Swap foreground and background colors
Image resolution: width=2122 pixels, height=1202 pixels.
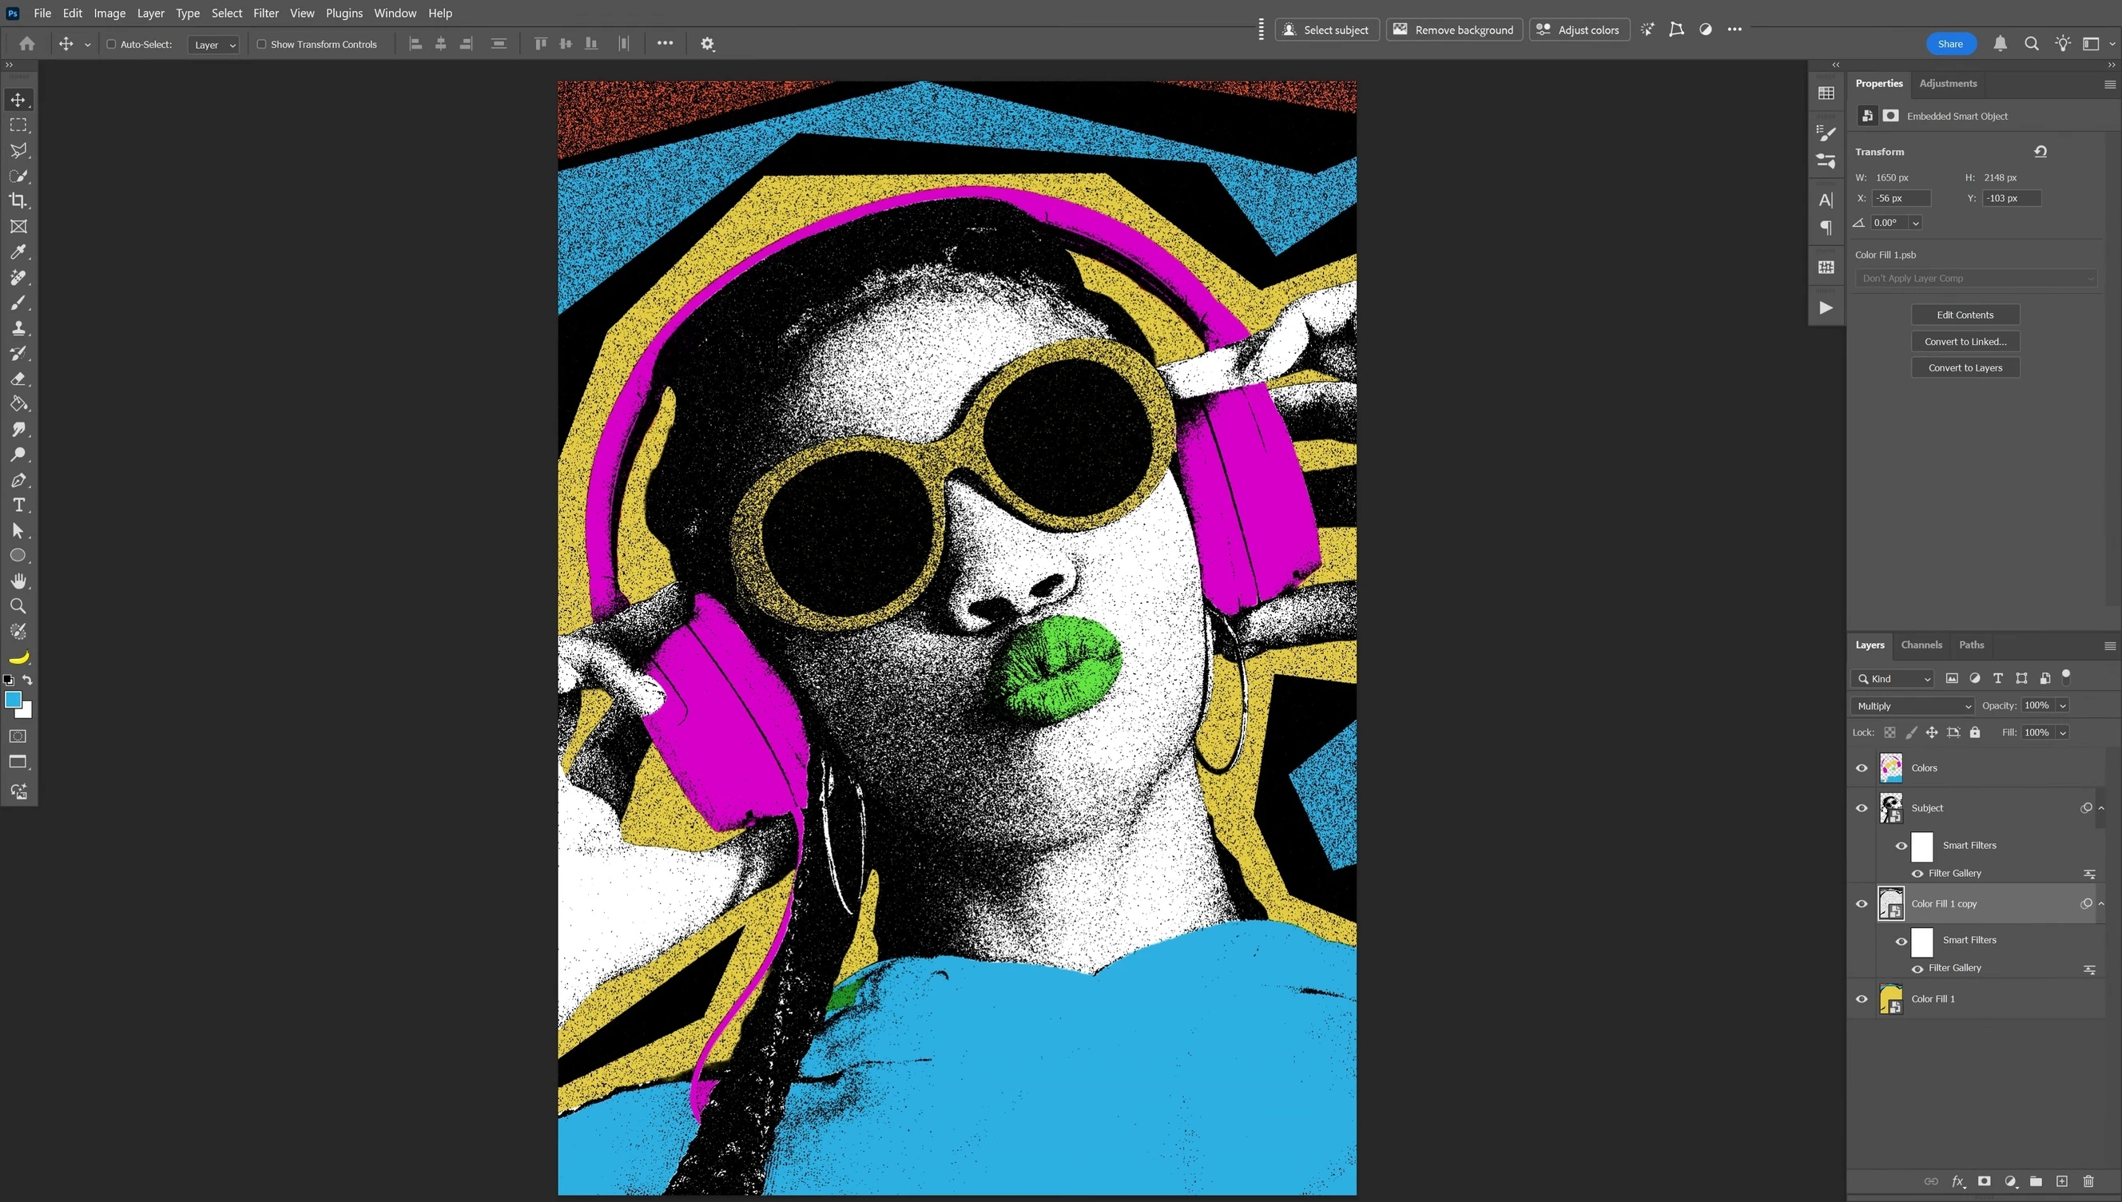point(27,680)
